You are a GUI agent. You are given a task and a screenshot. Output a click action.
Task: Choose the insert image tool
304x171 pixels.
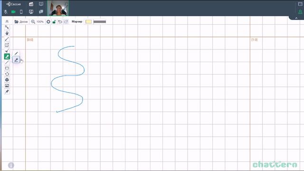pos(7,85)
